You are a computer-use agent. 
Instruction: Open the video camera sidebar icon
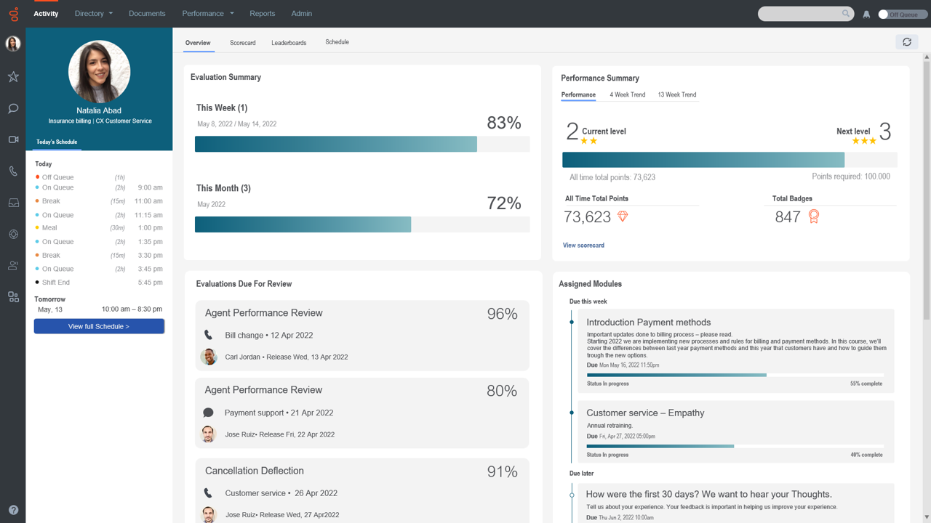click(x=13, y=139)
